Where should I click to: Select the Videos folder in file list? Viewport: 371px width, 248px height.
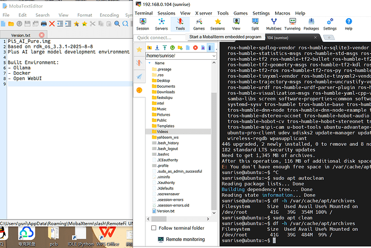(x=178, y=132)
